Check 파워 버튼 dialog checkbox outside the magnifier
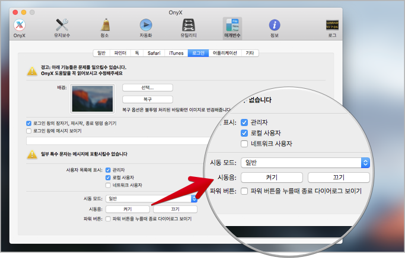 tap(108, 219)
